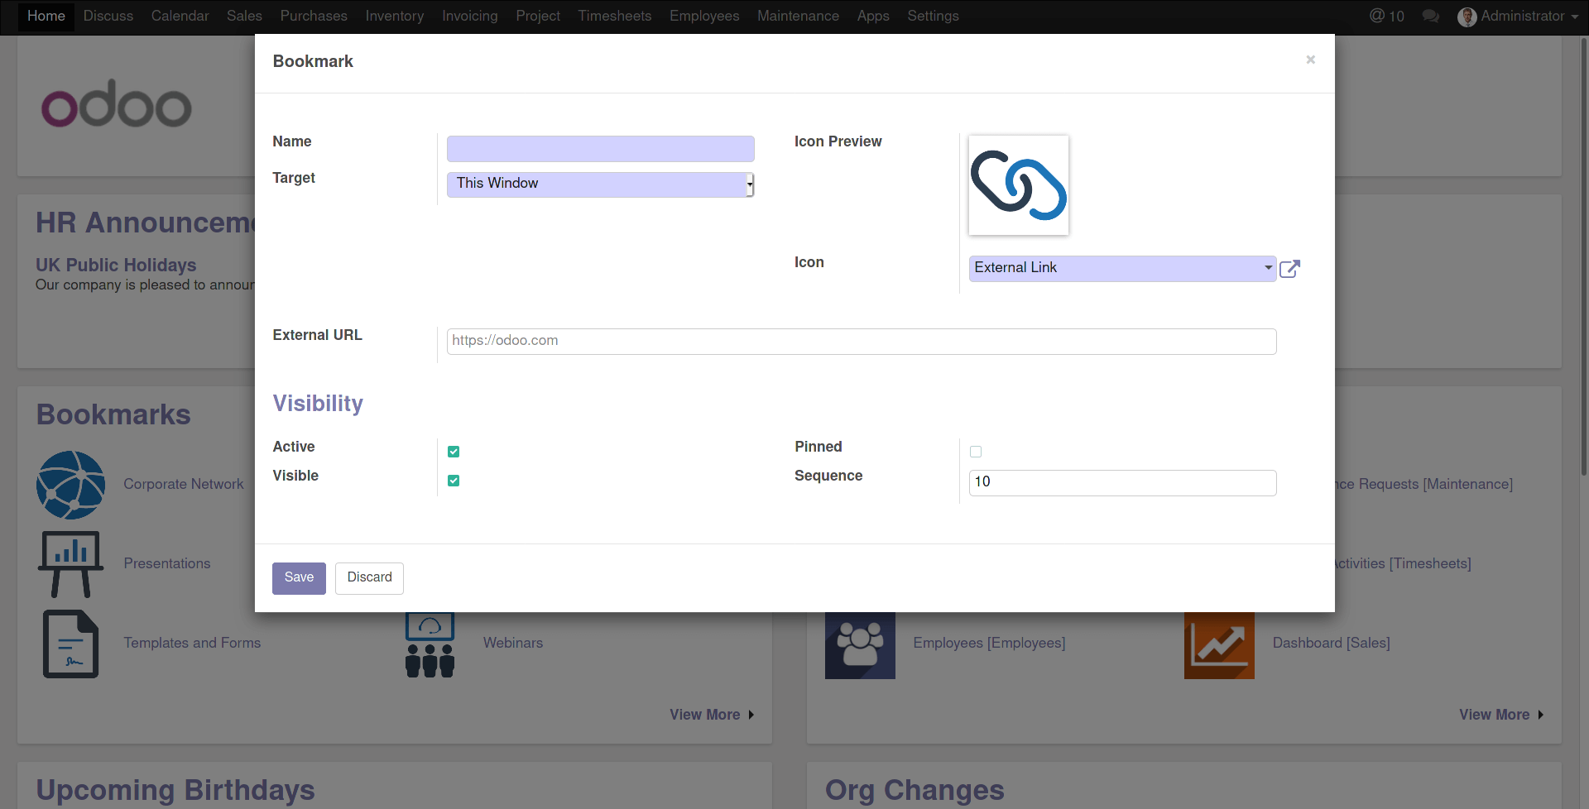Open the Discuss menu
Screen dimensions: 1589x809
coord(108,16)
